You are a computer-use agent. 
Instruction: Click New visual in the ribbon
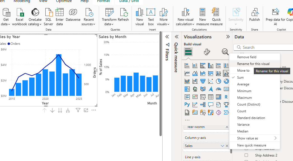coord(140,17)
